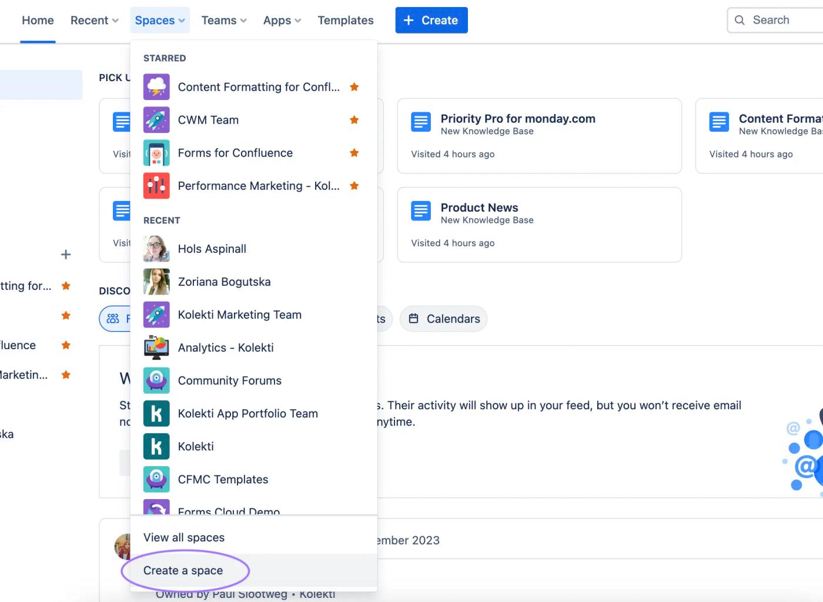The width and height of the screenshot is (823, 602).
Task: Click the Content Formatting space cloud icon
Action: (156, 87)
